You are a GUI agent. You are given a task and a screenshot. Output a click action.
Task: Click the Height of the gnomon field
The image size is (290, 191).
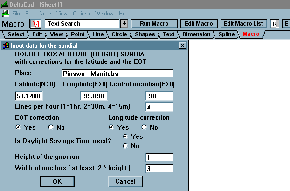[159, 157]
